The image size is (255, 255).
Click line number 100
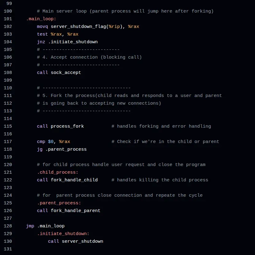8,11
